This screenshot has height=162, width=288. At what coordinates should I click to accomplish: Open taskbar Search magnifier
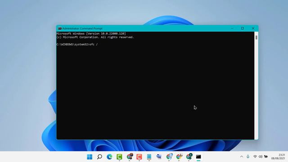(99, 157)
